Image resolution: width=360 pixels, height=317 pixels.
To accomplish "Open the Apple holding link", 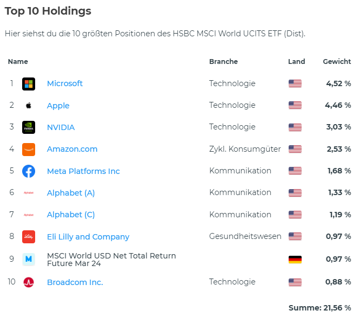I will (x=58, y=106).
